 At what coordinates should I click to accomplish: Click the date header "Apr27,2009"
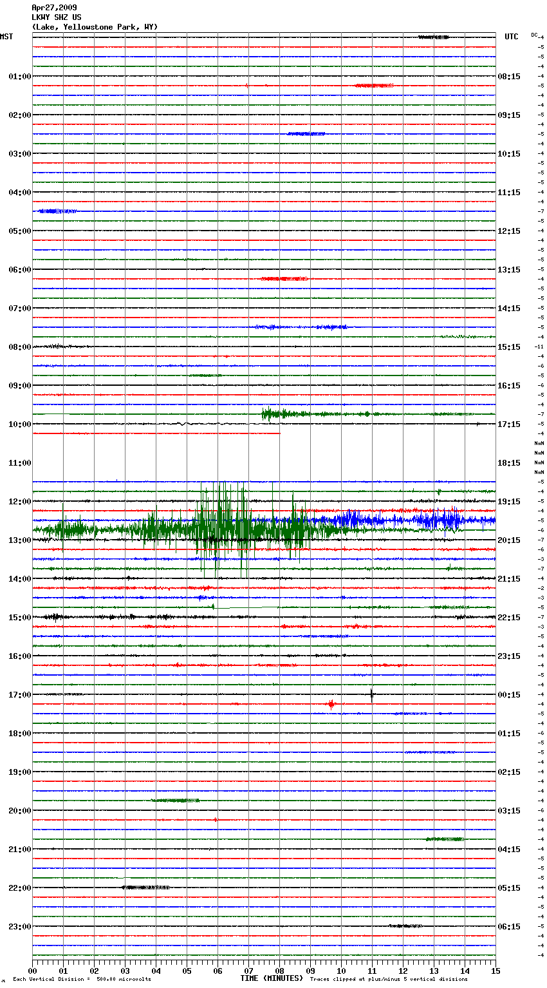pyautogui.click(x=54, y=8)
